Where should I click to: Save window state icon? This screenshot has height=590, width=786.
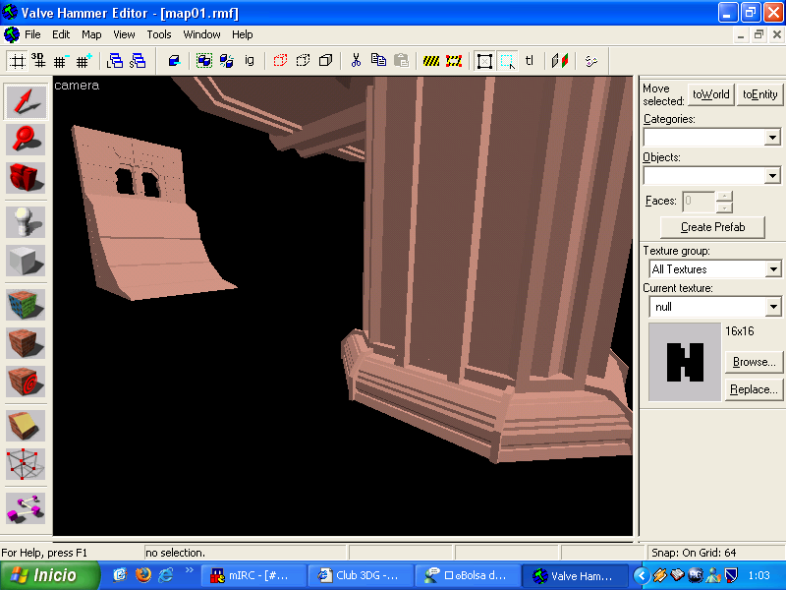pyautogui.click(x=137, y=61)
